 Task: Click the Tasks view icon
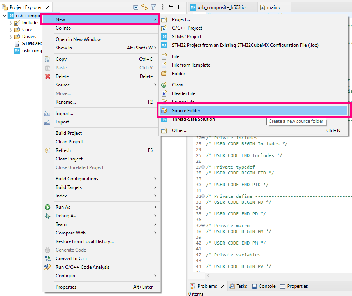click(x=232, y=286)
